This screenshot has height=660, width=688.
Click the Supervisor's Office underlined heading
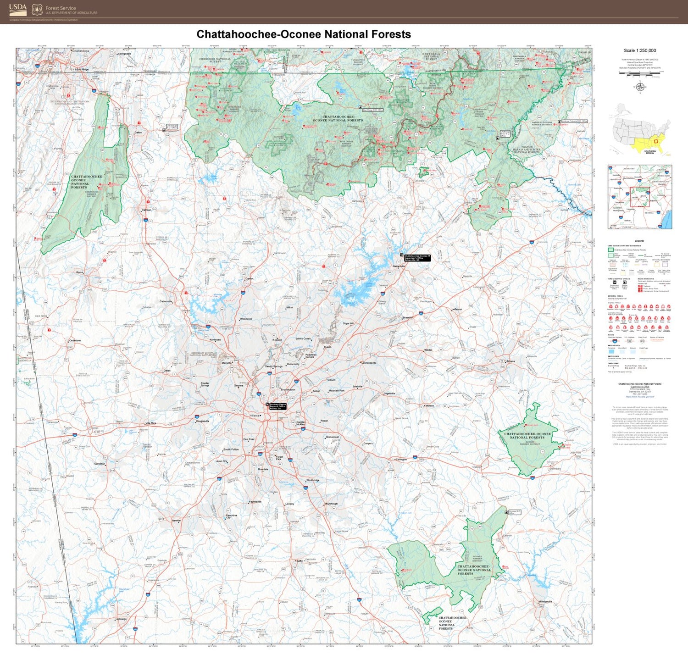tap(640, 387)
